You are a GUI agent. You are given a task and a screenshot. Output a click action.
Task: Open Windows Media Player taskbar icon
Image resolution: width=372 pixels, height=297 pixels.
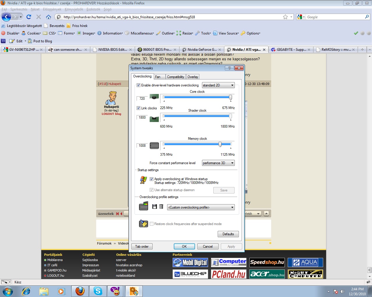click(62, 291)
